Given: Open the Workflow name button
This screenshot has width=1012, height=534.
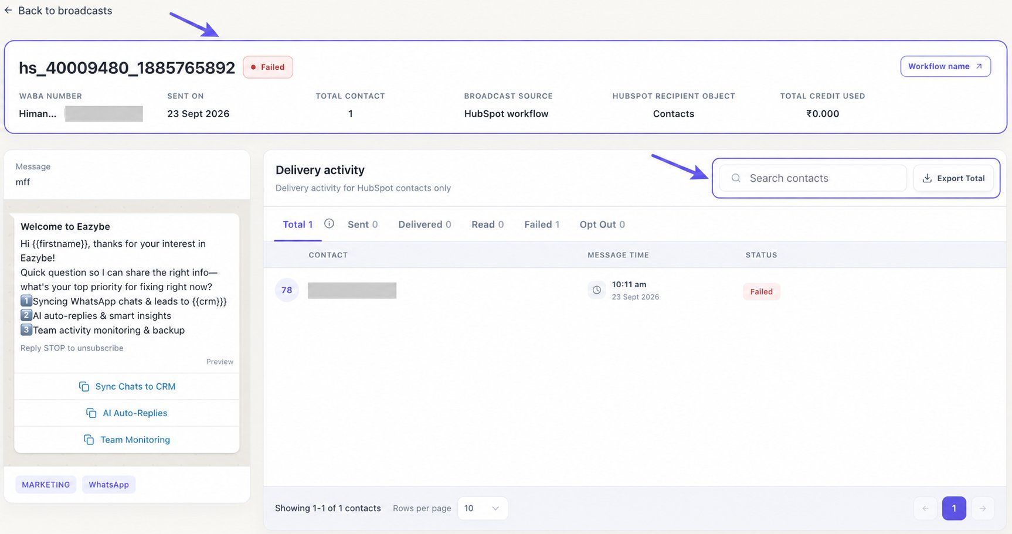Looking at the screenshot, I should tap(945, 66).
